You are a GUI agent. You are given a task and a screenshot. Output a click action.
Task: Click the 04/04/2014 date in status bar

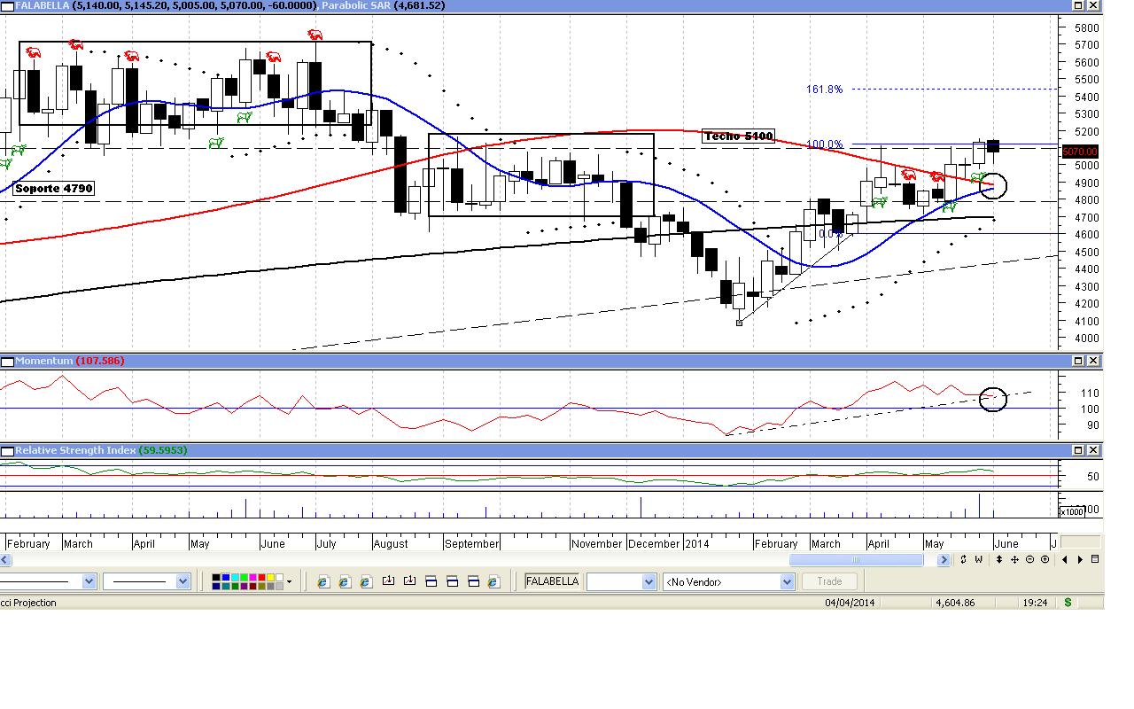click(850, 603)
